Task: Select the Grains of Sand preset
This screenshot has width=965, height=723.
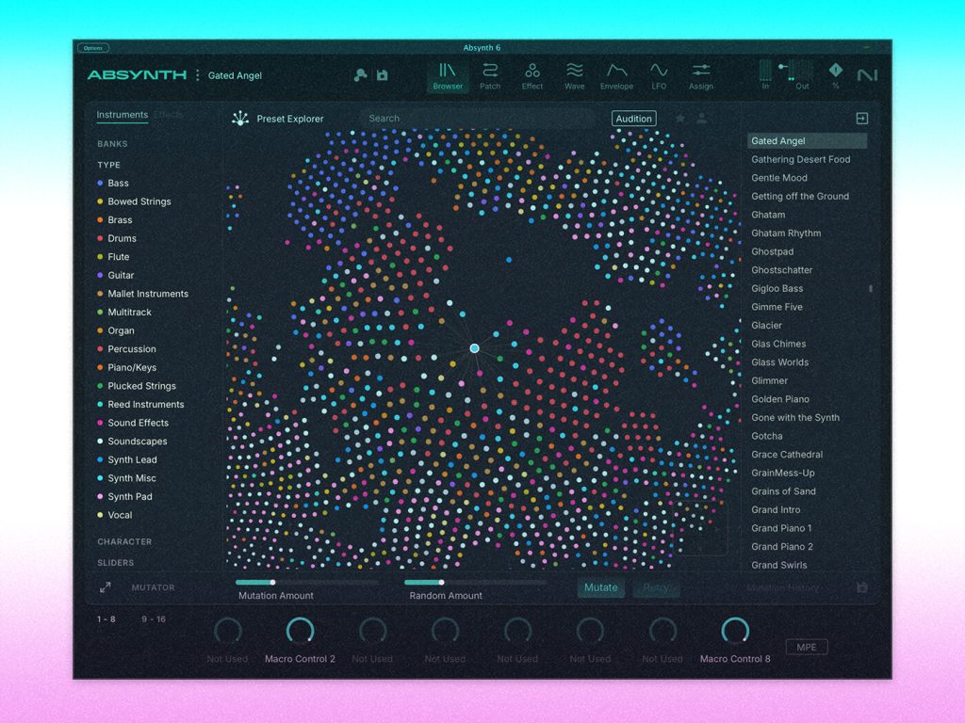Action: (x=783, y=491)
